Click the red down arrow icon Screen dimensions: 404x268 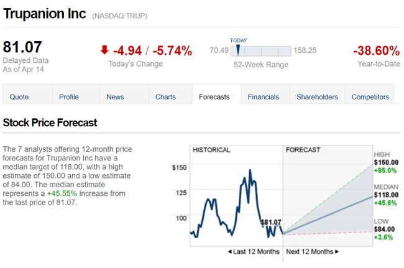[104, 50]
